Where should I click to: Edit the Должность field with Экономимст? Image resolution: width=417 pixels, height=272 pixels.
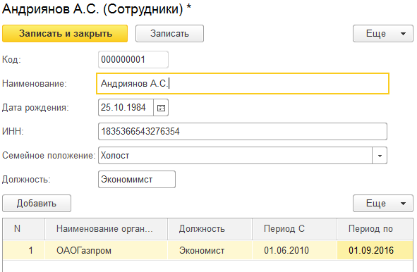[x=137, y=180]
